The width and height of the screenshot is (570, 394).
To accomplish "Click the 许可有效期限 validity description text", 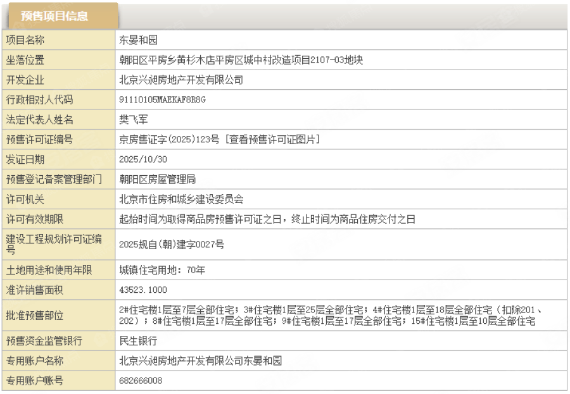I will (267, 219).
